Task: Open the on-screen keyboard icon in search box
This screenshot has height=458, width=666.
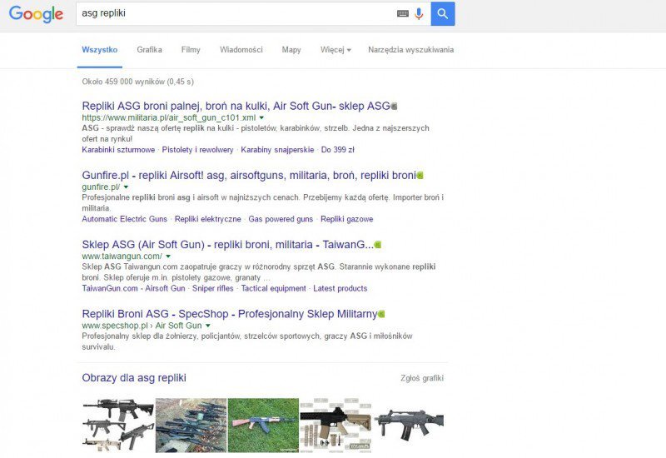Action: pos(403,13)
